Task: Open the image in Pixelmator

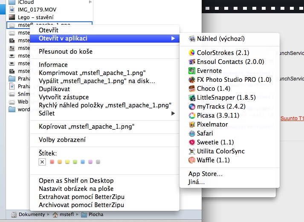Action: click(x=212, y=124)
